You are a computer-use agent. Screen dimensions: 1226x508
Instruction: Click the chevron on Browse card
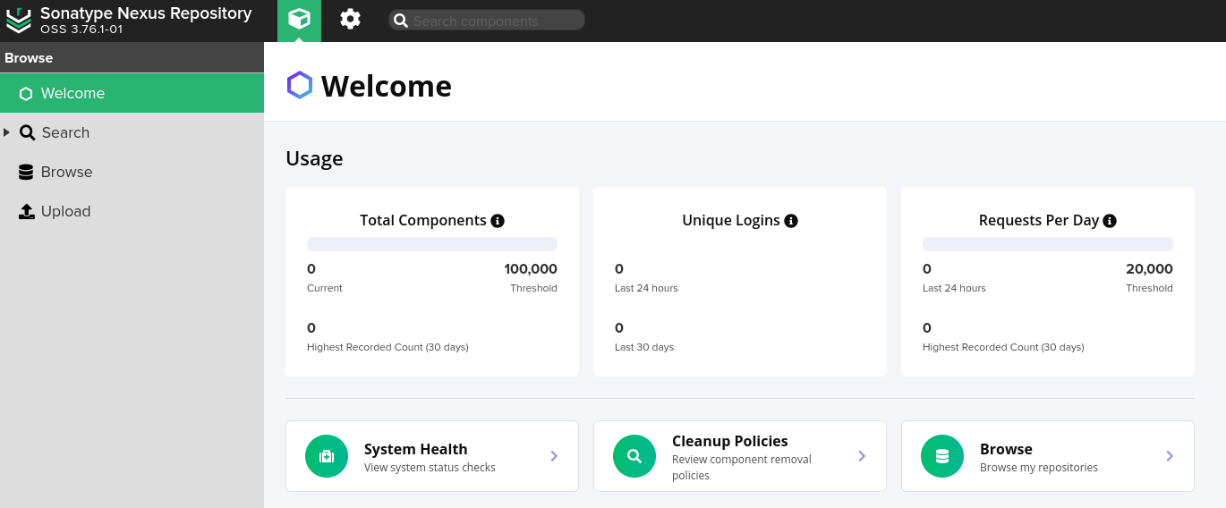tap(1170, 456)
